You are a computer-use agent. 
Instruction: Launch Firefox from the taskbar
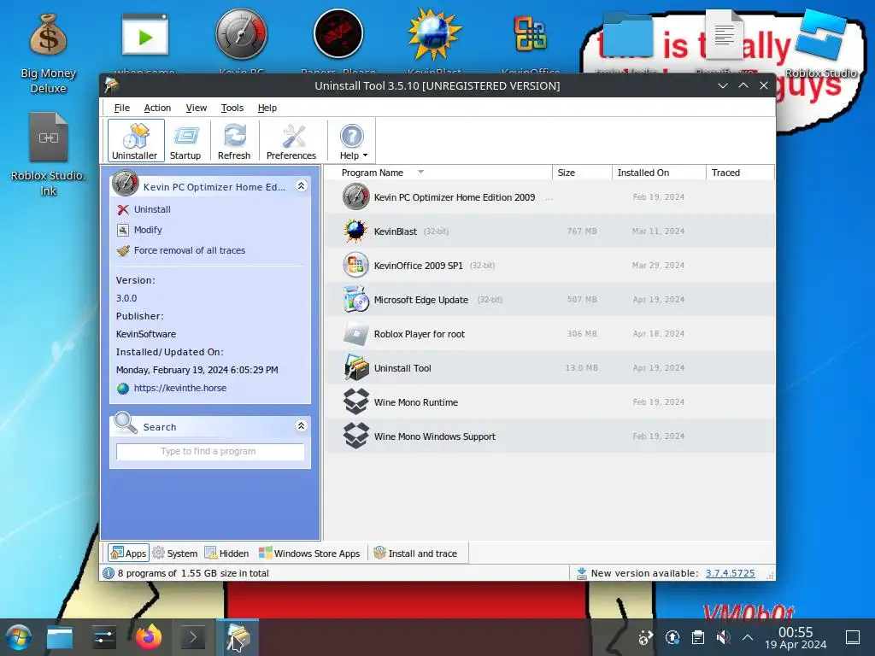(149, 637)
